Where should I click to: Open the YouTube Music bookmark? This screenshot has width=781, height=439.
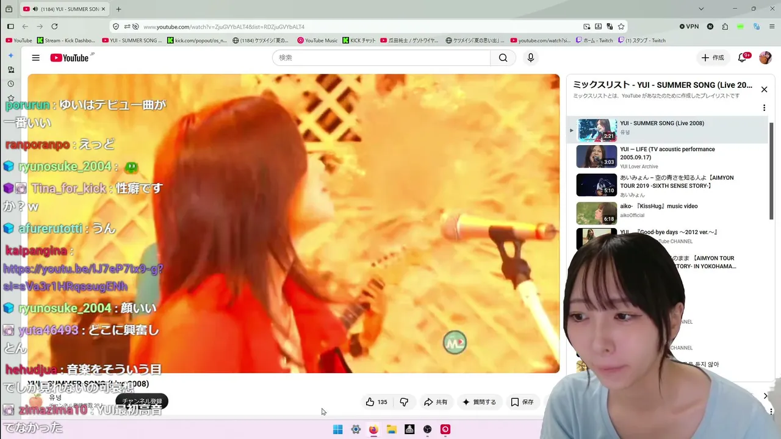pos(317,40)
